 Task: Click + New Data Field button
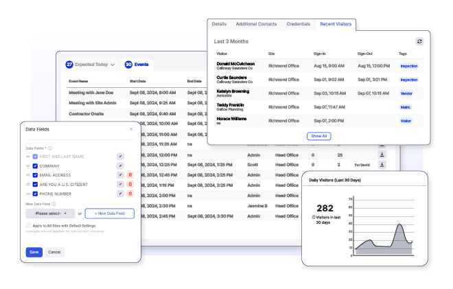coord(110,213)
